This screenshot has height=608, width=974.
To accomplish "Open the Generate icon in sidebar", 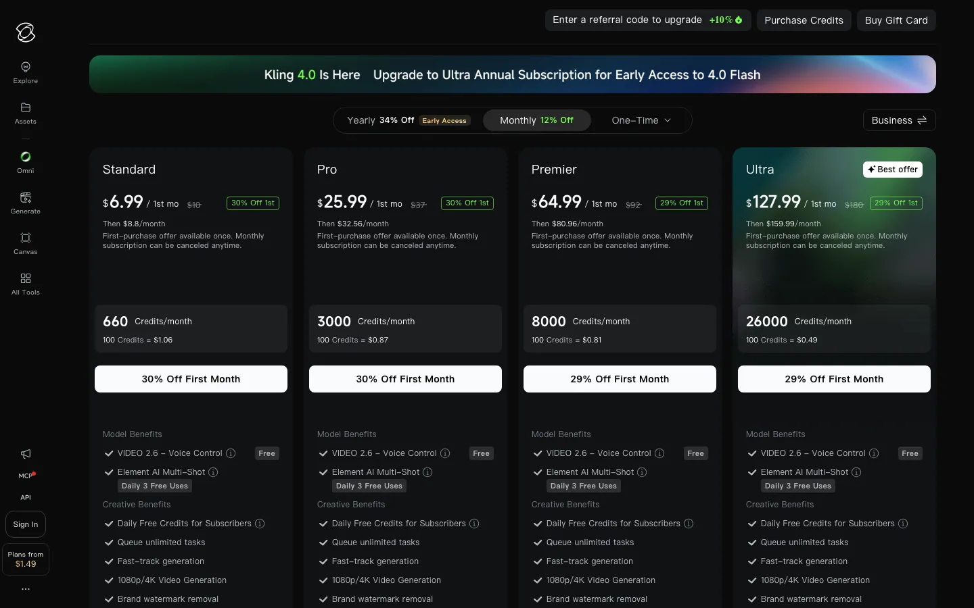I will click(x=26, y=197).
